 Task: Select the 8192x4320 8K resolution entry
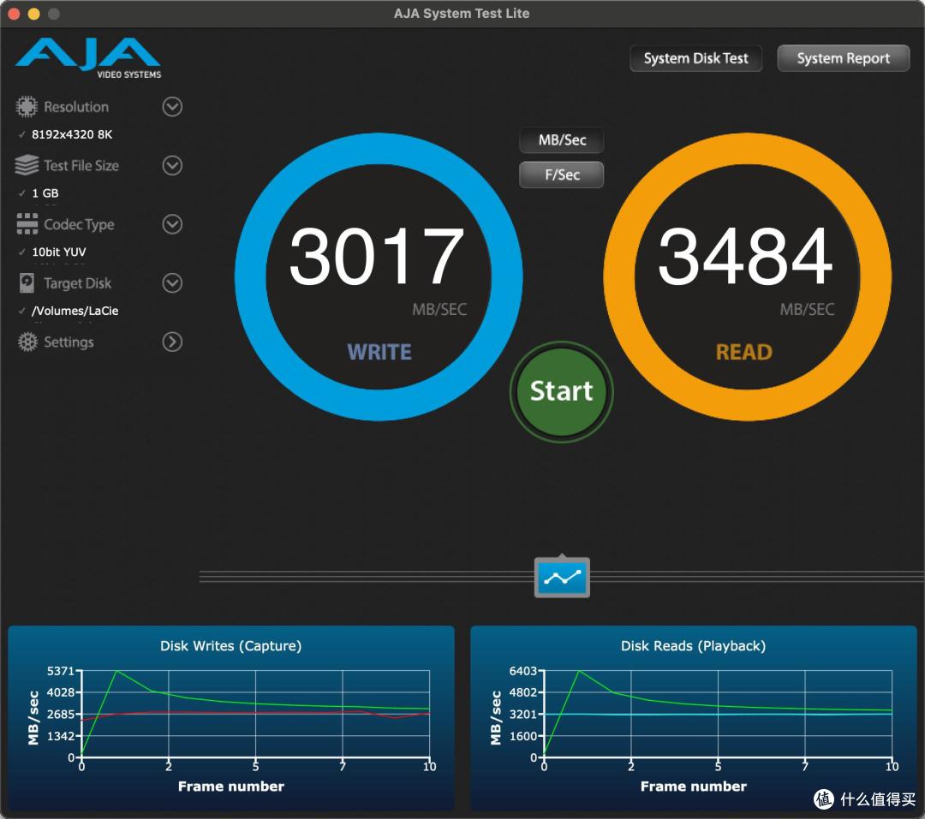click(x=71, y=134)
